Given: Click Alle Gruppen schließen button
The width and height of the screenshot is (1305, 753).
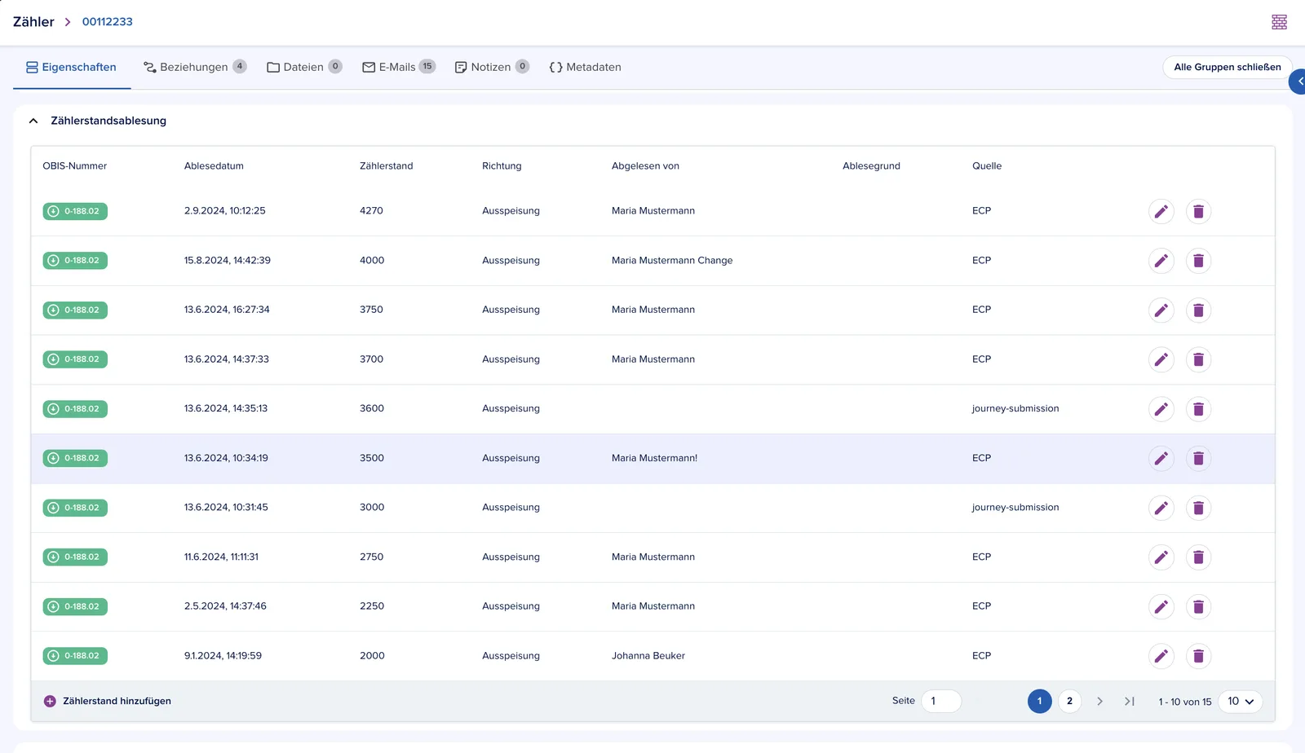Looking at the screenshot, I should (1227, 67).
